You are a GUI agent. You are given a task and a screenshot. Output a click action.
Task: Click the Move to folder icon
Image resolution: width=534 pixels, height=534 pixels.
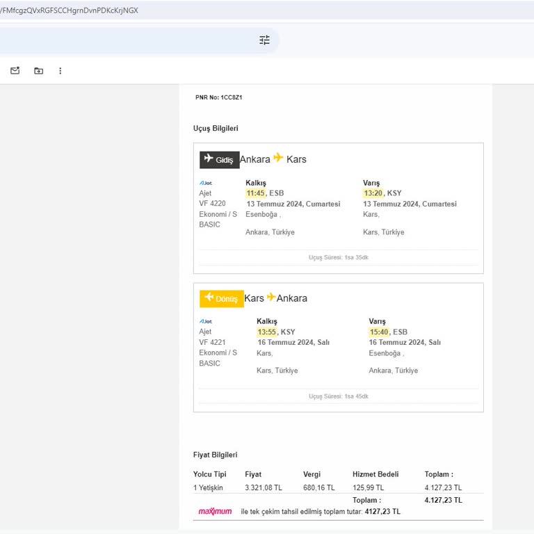click(x=38, y=71)
